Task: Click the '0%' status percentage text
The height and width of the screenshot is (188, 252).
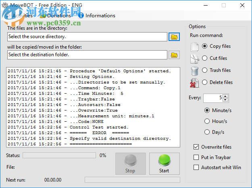Action: [x=103, y=155]
